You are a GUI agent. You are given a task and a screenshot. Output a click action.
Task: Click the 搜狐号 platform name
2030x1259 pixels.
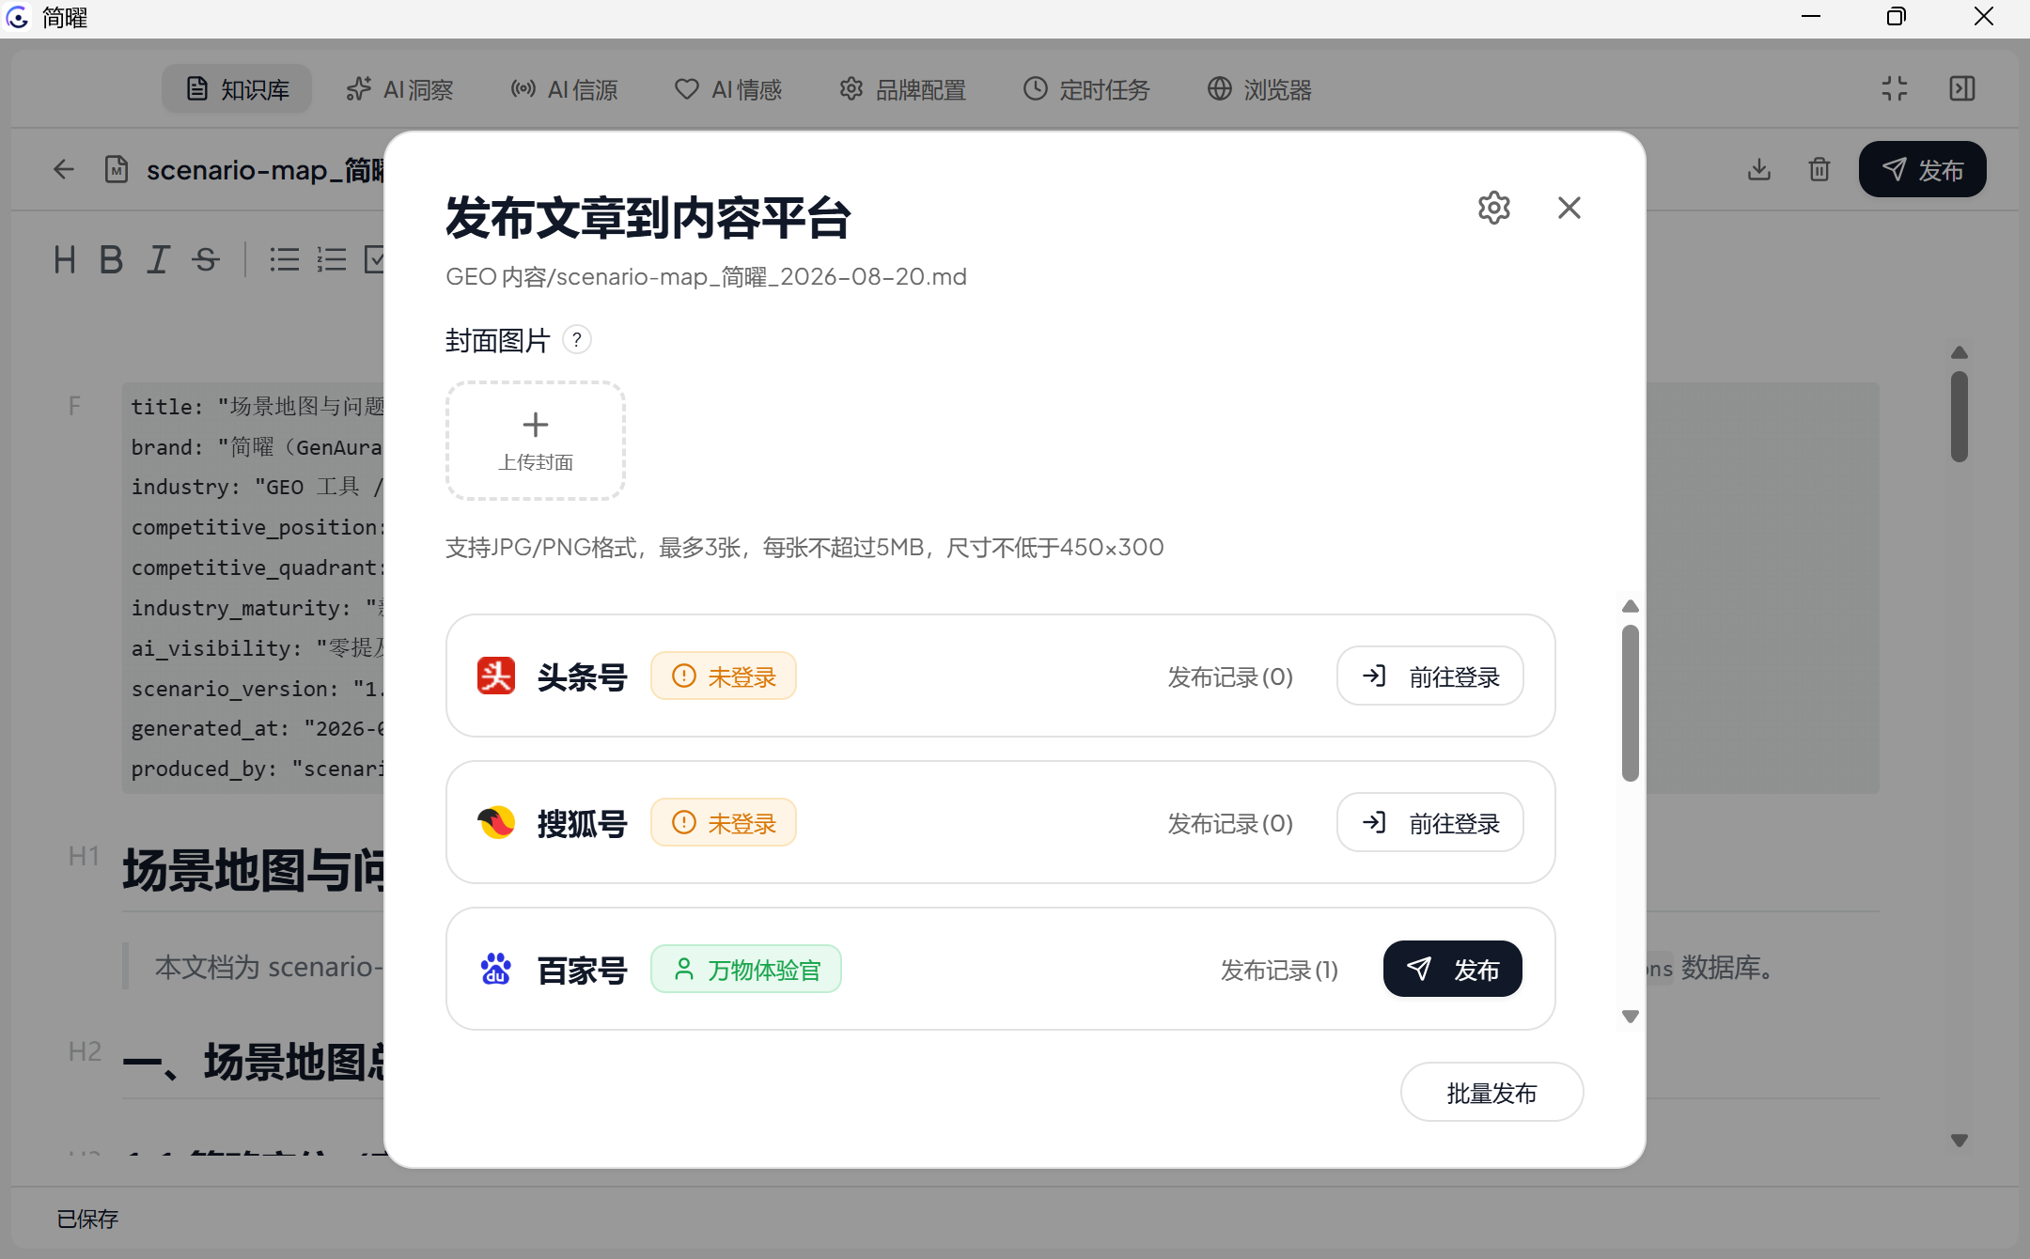[x=582, y=823]
